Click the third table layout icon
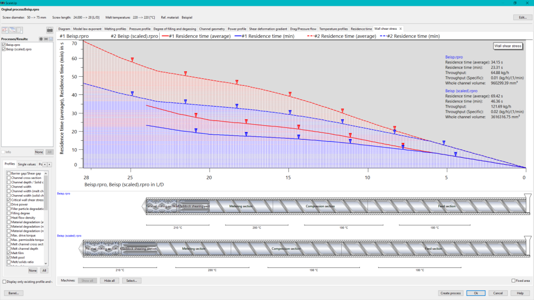This screenshot has height=300, width=534. coord(19,30)
